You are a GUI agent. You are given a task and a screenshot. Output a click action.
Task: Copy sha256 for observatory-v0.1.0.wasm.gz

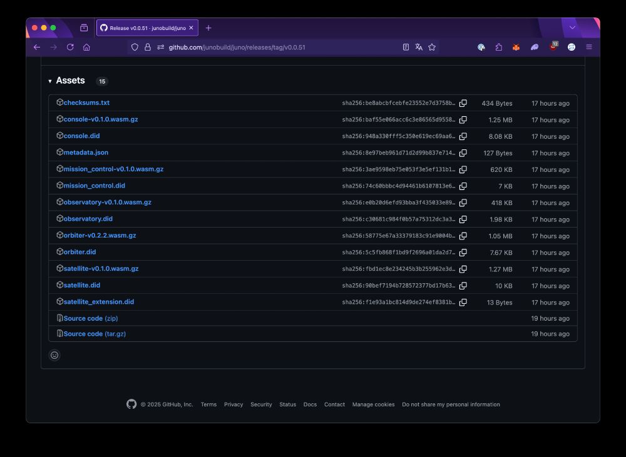(x=463, y=203)
